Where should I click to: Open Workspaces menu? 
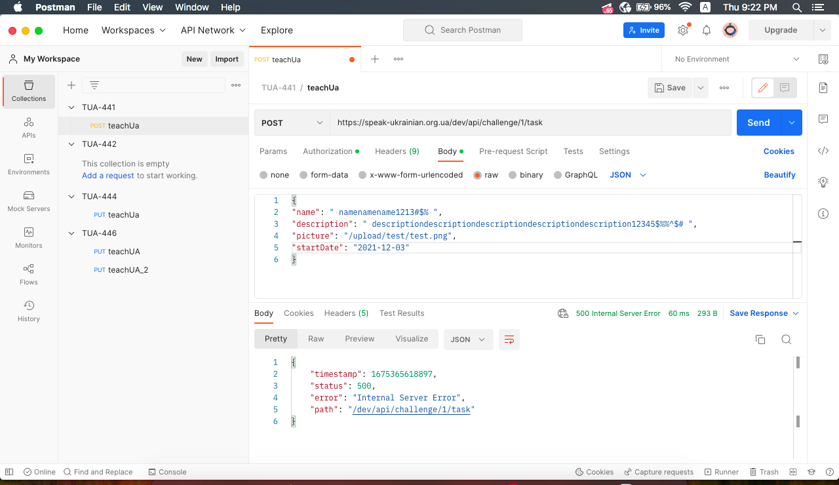pyautogui.click(x=132, y=30)
